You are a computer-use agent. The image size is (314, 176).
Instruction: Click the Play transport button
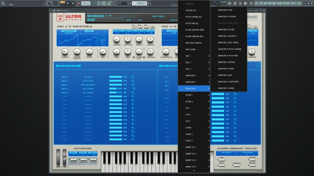pyautogui.click(x=68, y=3)
